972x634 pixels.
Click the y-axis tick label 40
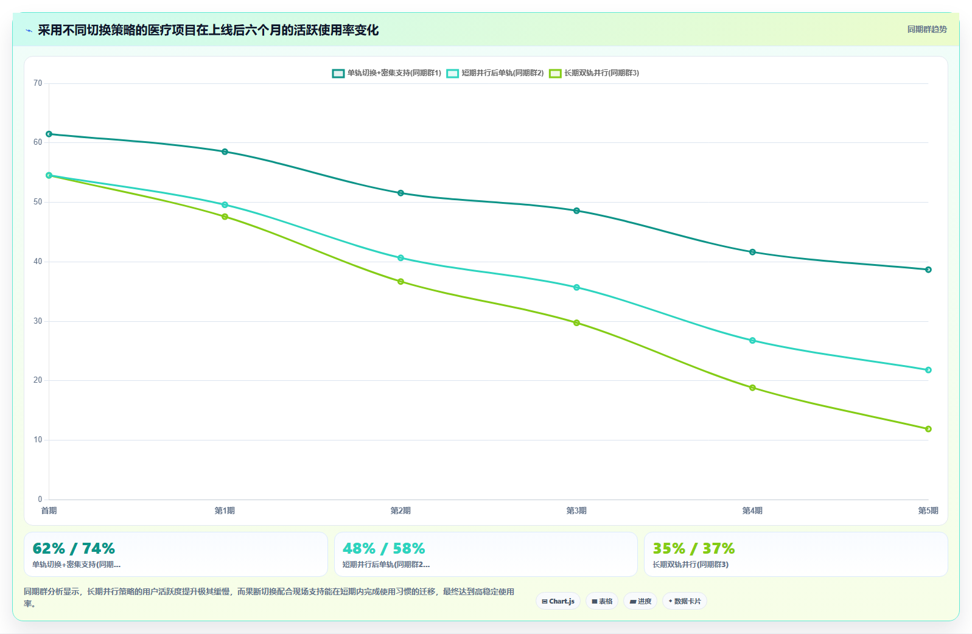[38, 262]
